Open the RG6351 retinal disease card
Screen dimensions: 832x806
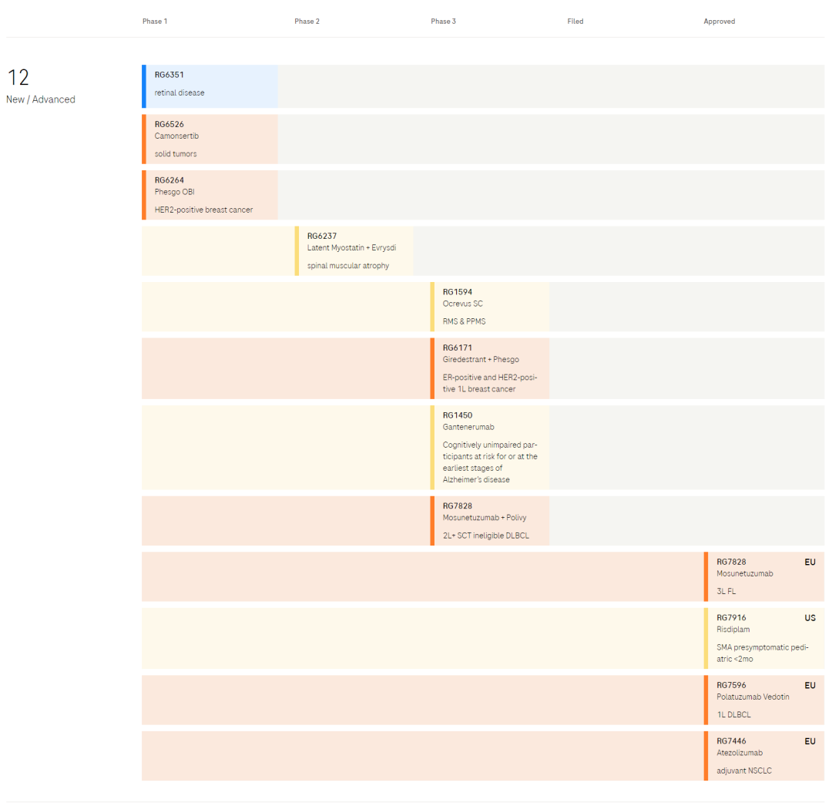tap(210, 86)
